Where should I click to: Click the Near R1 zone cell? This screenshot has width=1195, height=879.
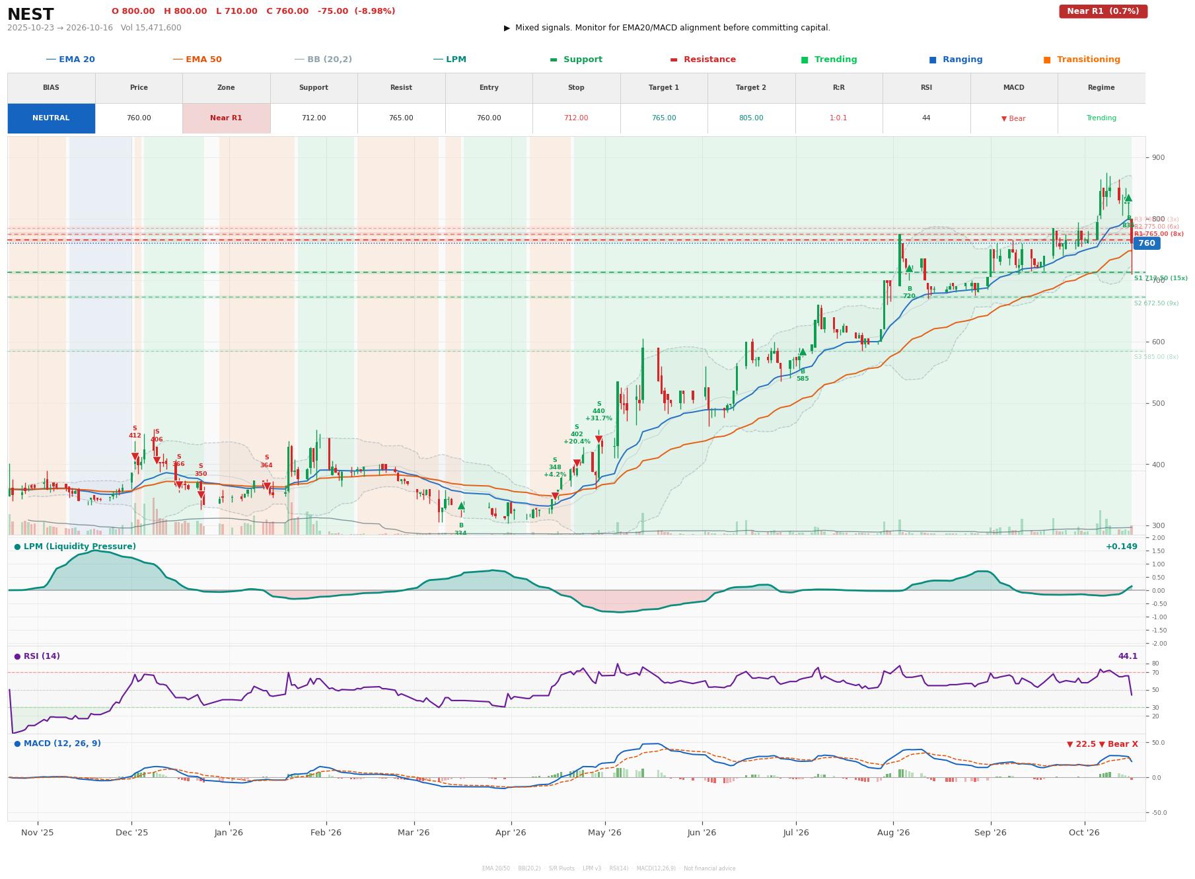[x=226, y=118]
